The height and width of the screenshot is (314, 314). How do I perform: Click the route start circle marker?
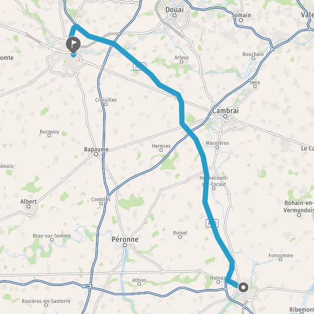pyautogui.click(x=243, y=287)
